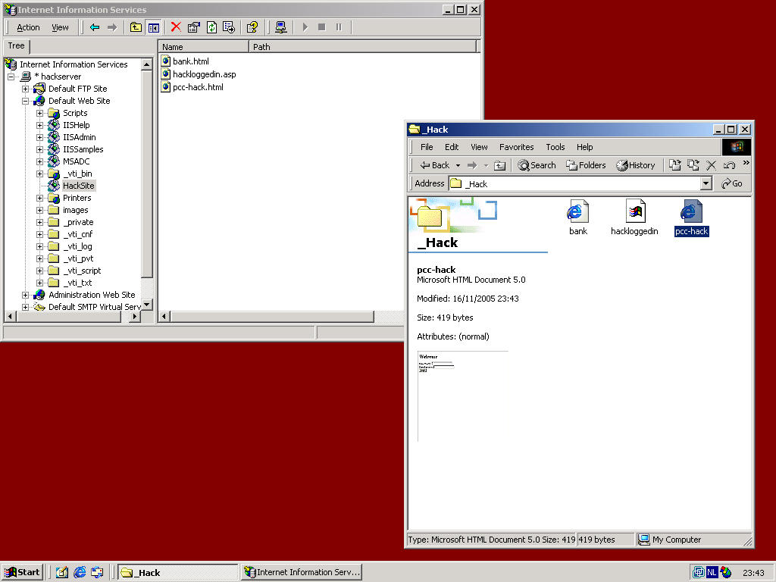Open the Action menu in IIS
This screenshot has height=582, width=776.
(28, 28)
